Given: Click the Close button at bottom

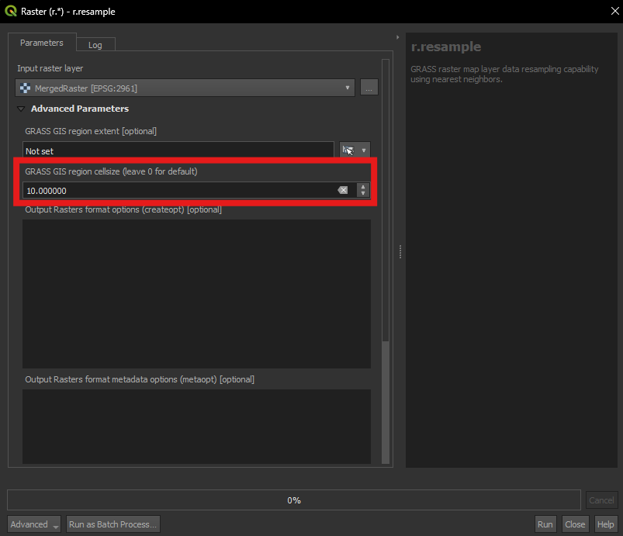Looking at the screenshot, I should click(x=575, y=524).
